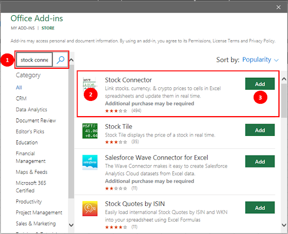The width and height of the screenshot is (288, 234).
Task: Click the results list scroll-down arrow
Action: (284, 225)
